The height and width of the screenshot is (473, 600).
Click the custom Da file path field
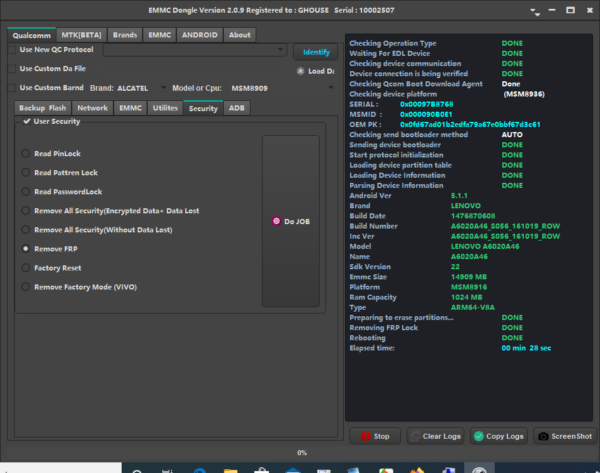pos(195,69)
